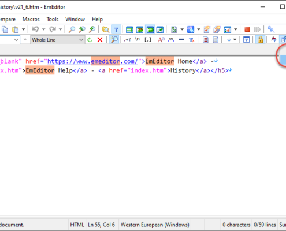Viewport: 286px width, 231px height.
Task: Open Find with the magnifier icon
Action: click(x=72, y=29)
